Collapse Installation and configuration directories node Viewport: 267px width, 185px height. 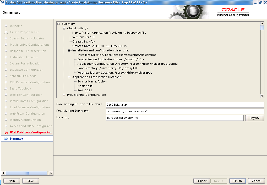tap(69, 51)
